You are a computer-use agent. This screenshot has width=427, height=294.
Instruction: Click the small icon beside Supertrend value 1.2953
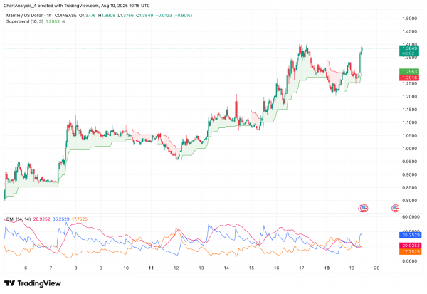pyautogui.click(x=63, y=21)
